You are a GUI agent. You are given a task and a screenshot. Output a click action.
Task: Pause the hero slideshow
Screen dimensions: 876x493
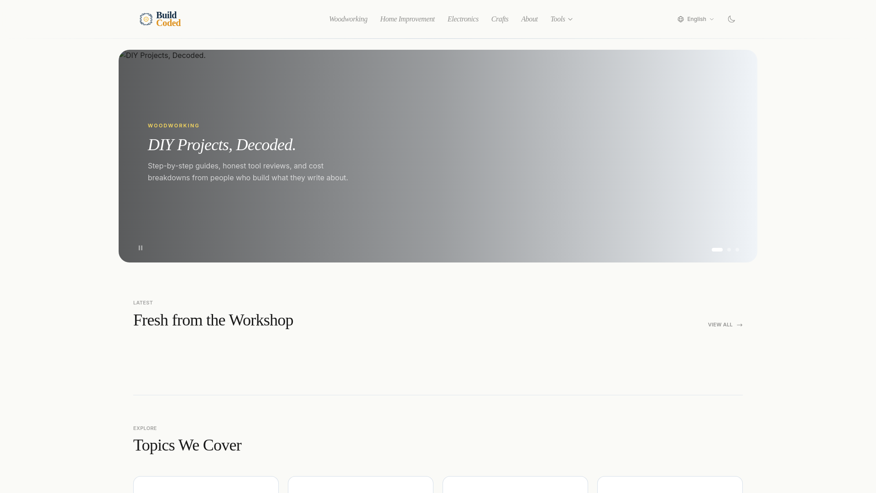[x=141, y=248]
